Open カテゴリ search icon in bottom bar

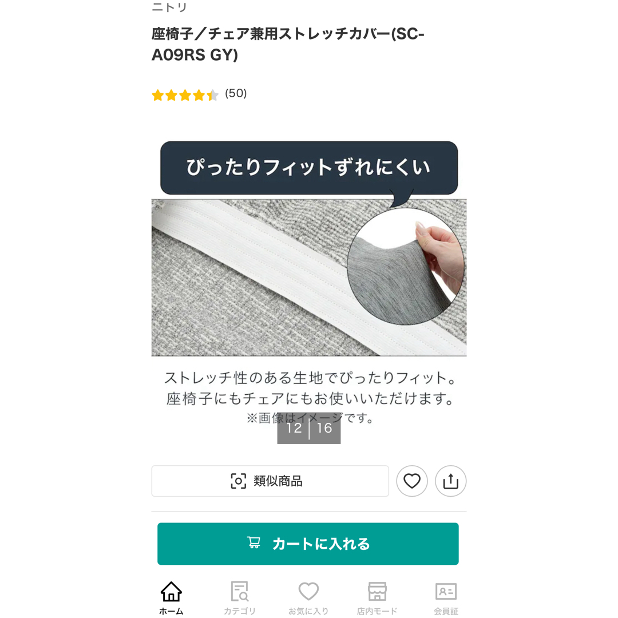(240, 591)
